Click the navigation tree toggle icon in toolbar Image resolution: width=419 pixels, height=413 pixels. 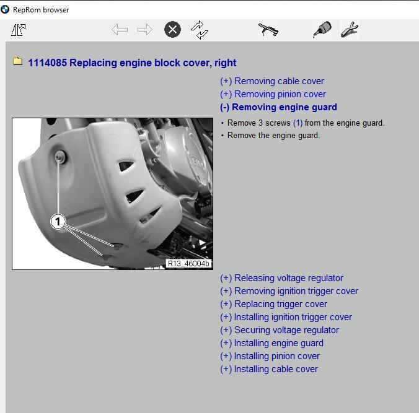pyautogui.click(x=18, y=30)
